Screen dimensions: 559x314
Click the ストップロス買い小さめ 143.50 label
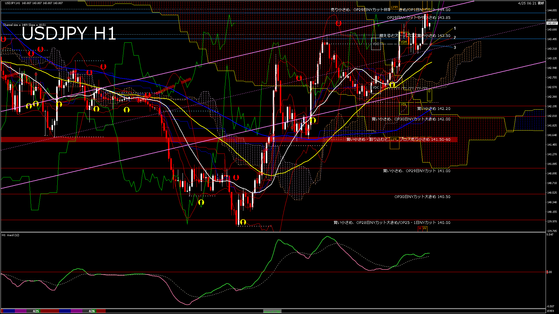point(415,36)
